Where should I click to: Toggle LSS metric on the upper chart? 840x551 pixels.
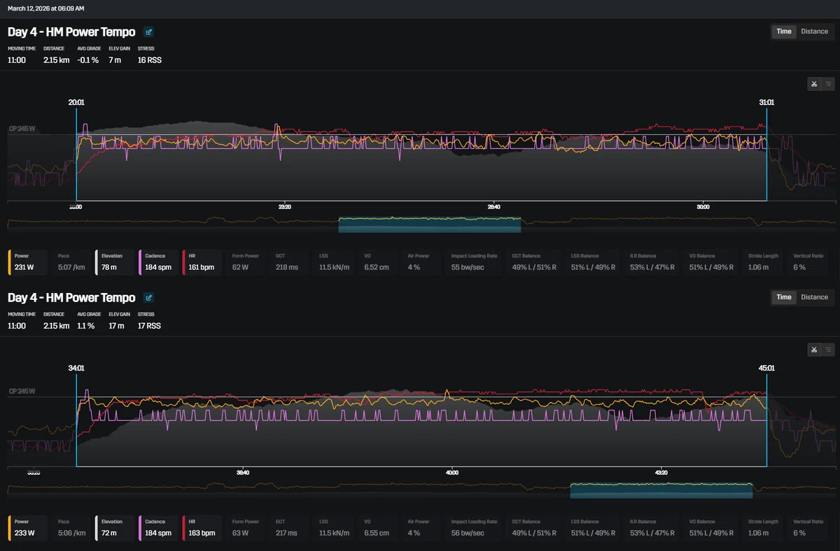click(x=335, y=262)
